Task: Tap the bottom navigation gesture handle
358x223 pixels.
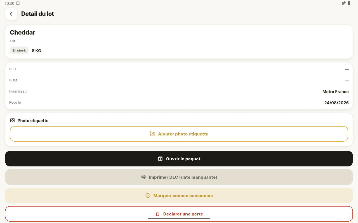Action: pyautogui.click(x=179, y=219)
